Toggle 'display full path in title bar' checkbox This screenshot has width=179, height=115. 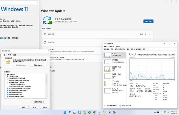[8, 93]
